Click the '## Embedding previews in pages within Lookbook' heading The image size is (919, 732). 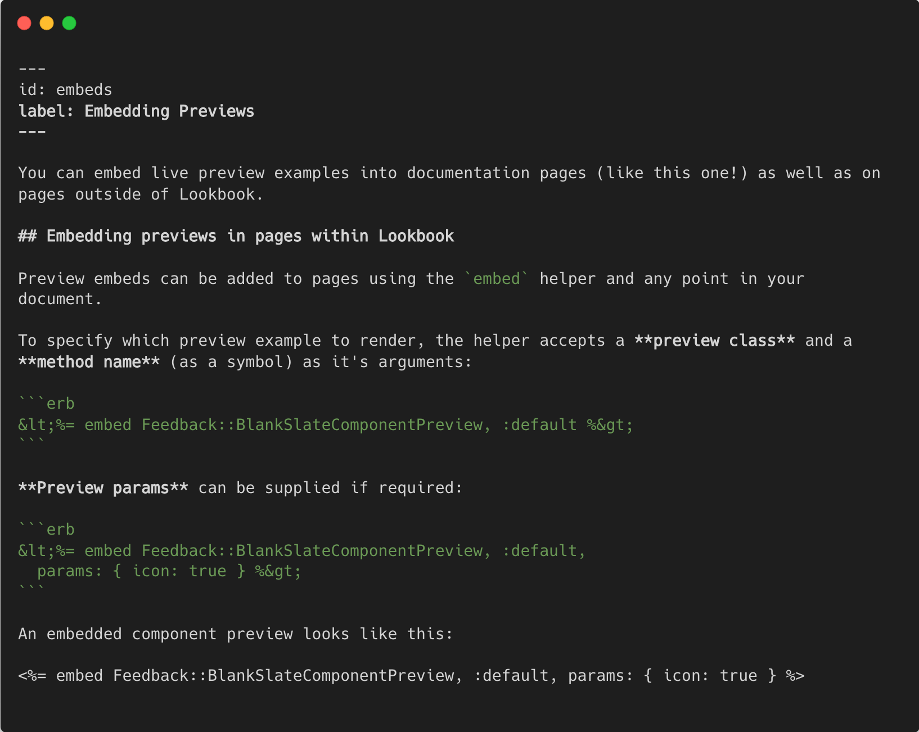tap(236, 236)
